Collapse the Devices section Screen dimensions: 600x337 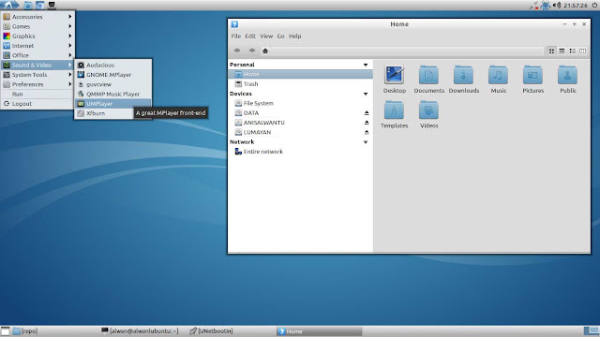(366, 94)
